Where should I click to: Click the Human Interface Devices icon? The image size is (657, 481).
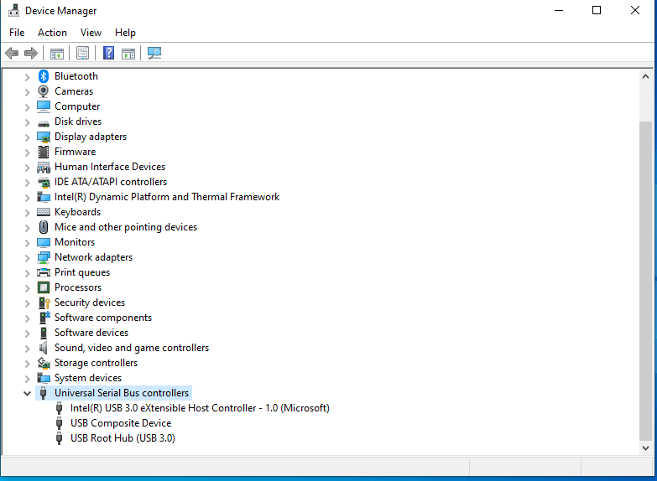[44, 167]
